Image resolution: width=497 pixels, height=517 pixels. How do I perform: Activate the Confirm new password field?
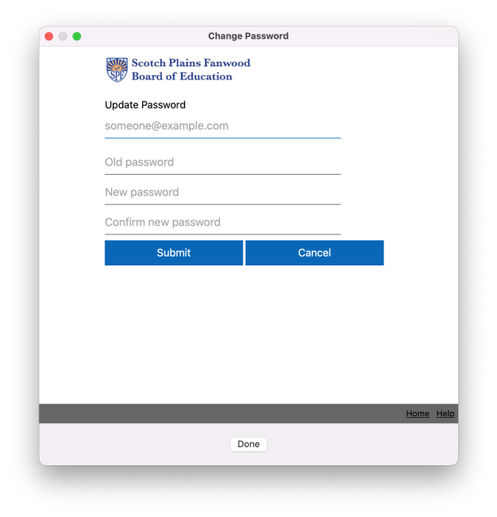tap(222, 222)
